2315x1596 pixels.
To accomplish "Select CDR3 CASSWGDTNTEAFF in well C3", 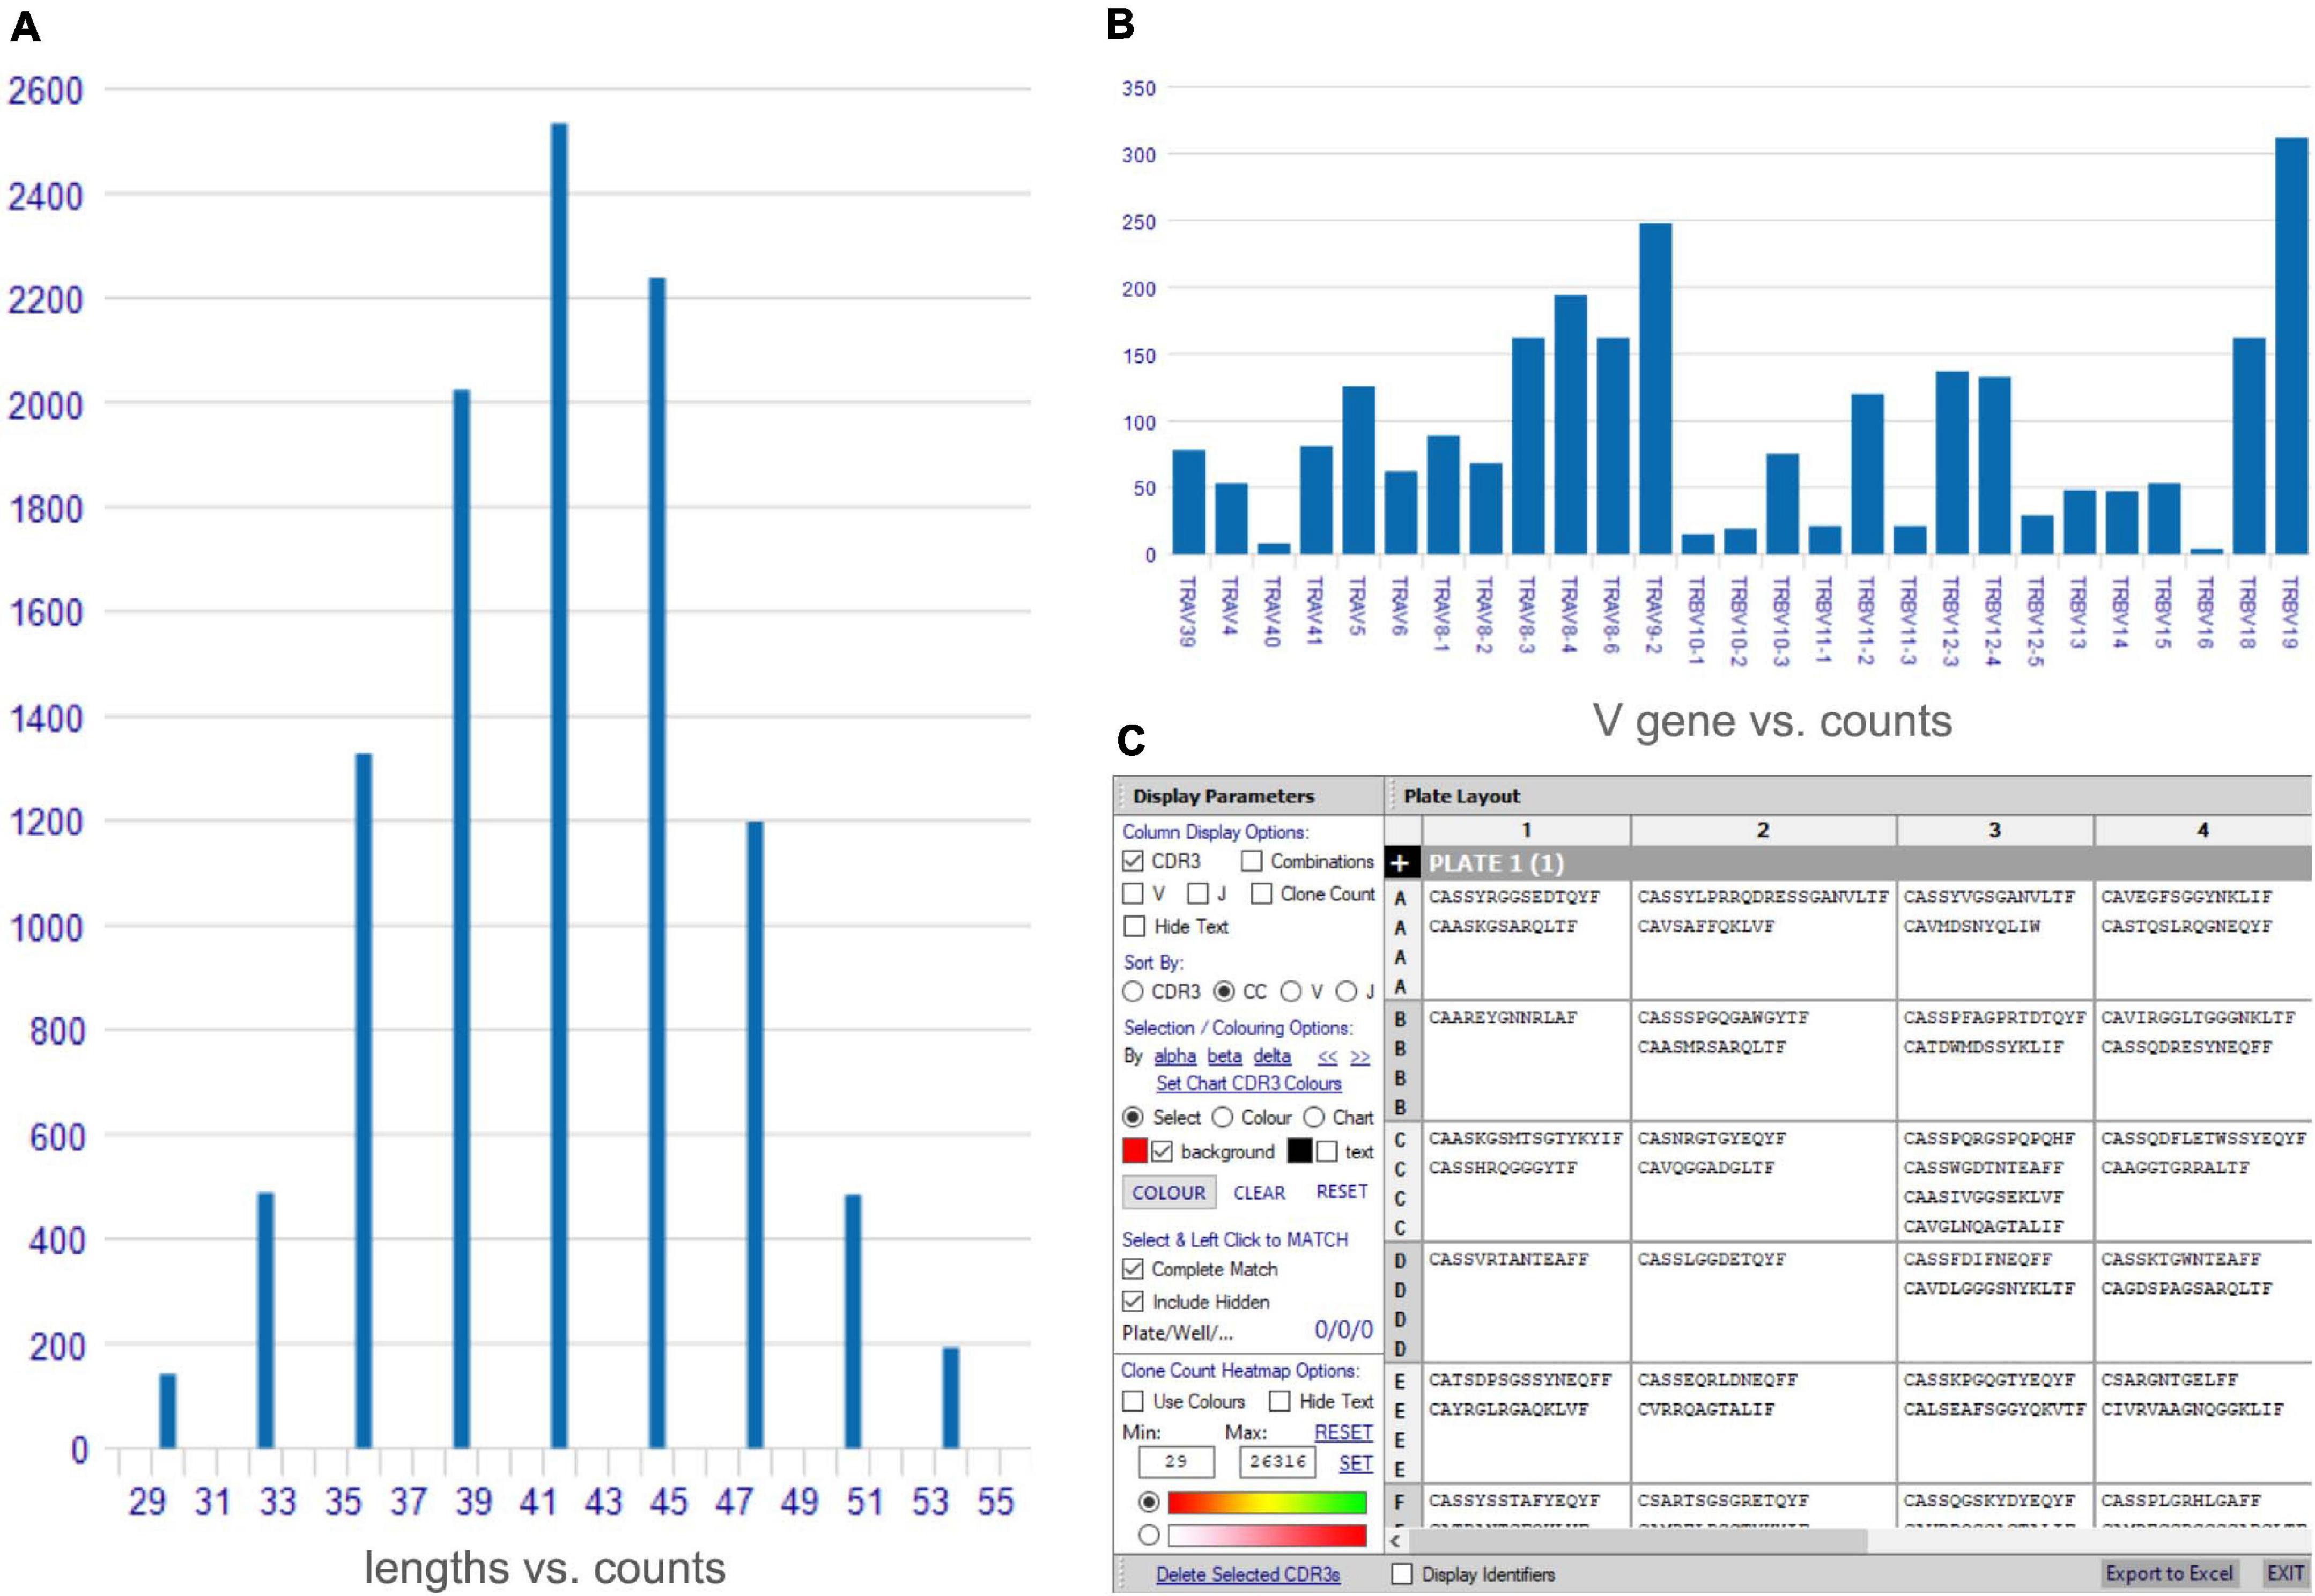I will point(1983,1168).
